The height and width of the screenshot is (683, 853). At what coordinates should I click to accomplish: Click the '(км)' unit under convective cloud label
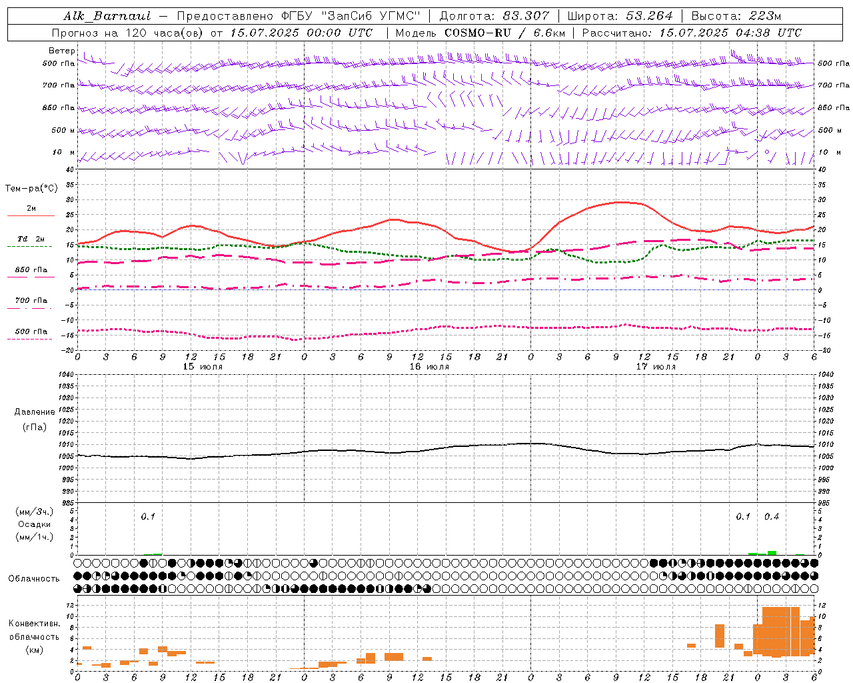(x=34, y=649)
